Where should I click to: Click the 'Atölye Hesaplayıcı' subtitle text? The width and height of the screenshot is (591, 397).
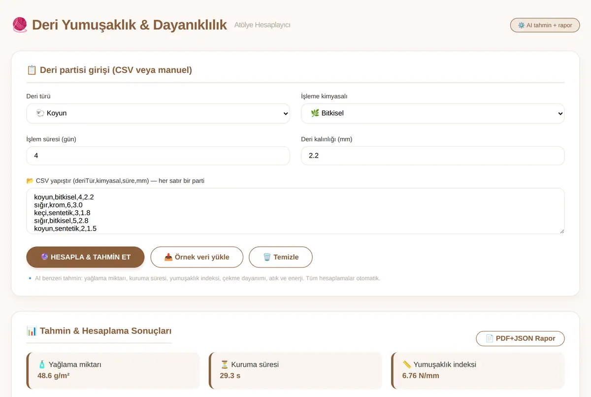[262, 25]
